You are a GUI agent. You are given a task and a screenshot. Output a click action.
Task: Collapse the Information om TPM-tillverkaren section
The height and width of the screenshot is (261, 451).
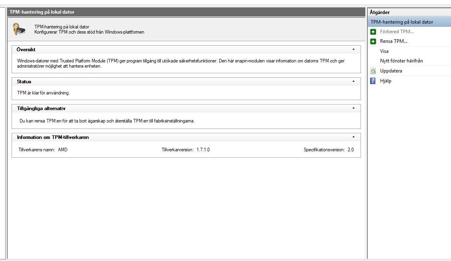[x=353, y=137]
